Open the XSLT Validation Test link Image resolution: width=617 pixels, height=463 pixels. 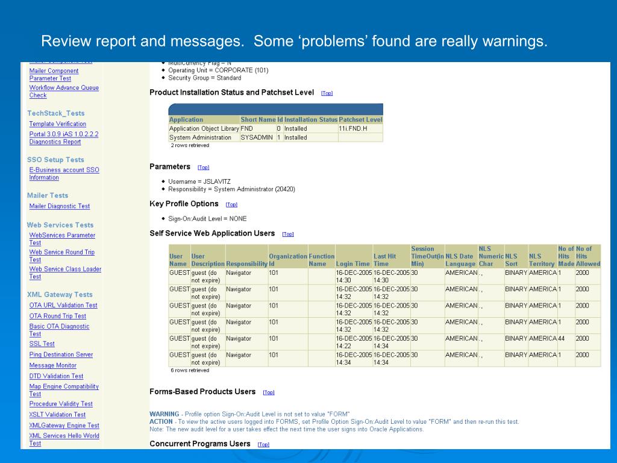57,415
